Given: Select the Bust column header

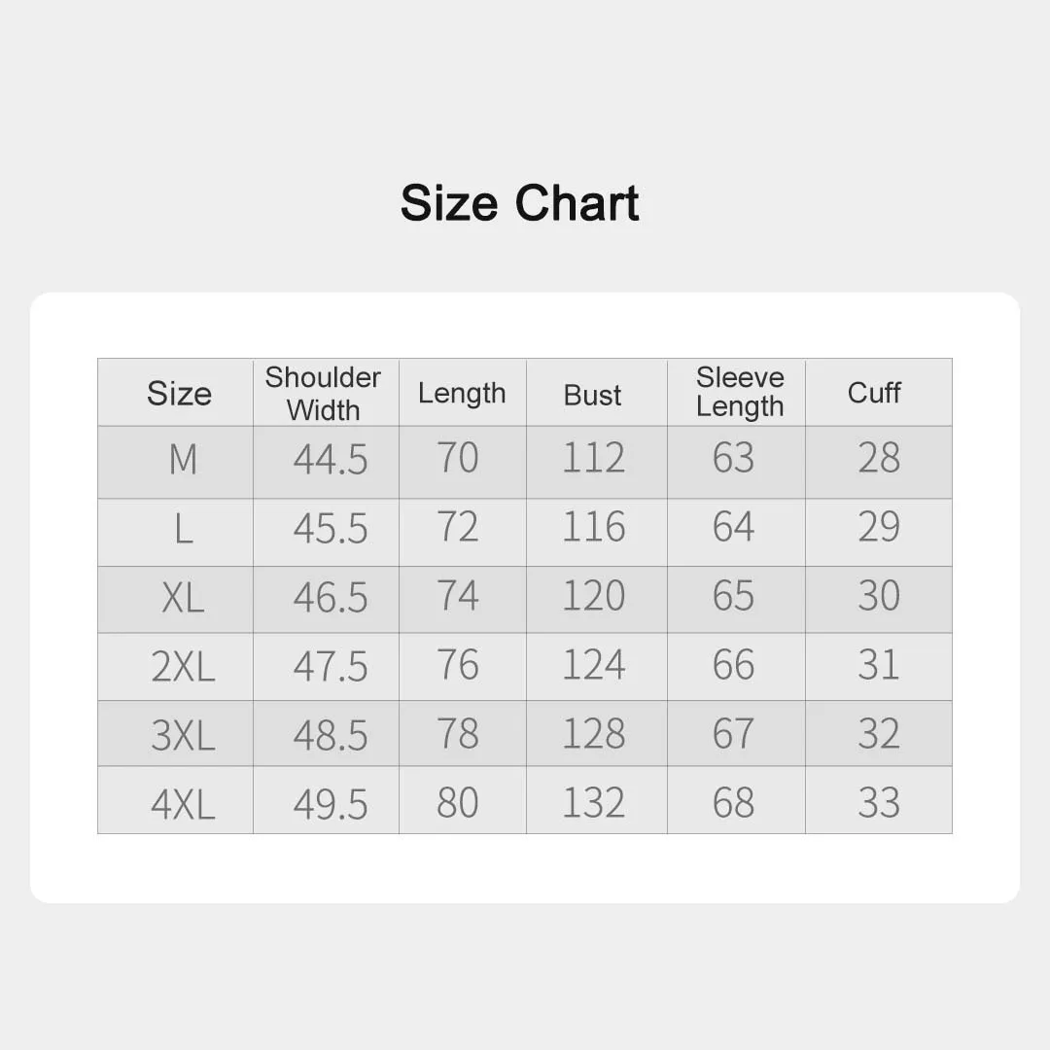Looking at the screenshot, I should (x=592, y=395).
